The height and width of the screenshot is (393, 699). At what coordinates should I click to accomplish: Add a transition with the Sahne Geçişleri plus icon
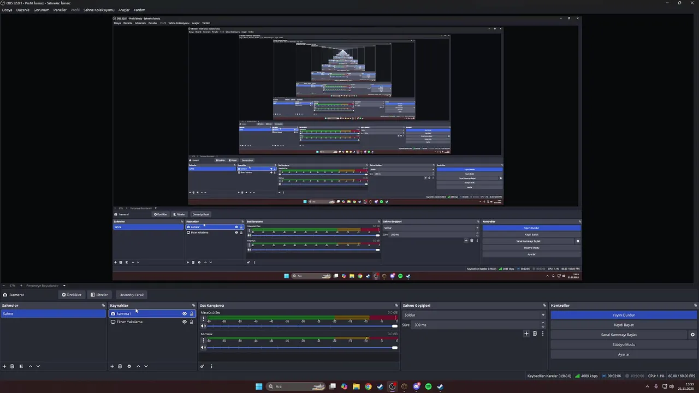pos(526,334)
